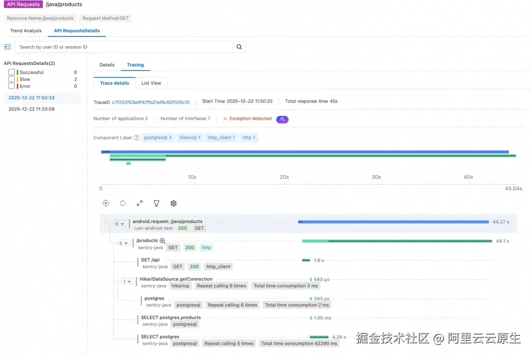
Task: Select the Trace details tab
Action: (115, 83)
